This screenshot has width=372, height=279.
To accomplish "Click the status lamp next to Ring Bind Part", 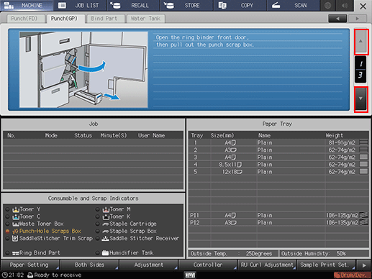I will [7, 253].
